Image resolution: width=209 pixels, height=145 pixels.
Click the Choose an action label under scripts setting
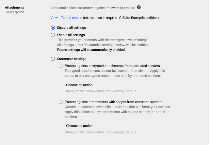point(79,126)
